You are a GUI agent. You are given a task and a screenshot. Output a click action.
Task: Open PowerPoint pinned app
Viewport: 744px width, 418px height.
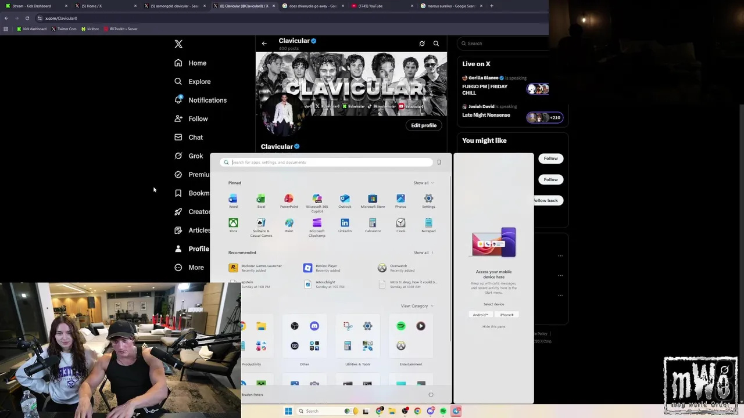pyautogui.click(x=289, y=201)
